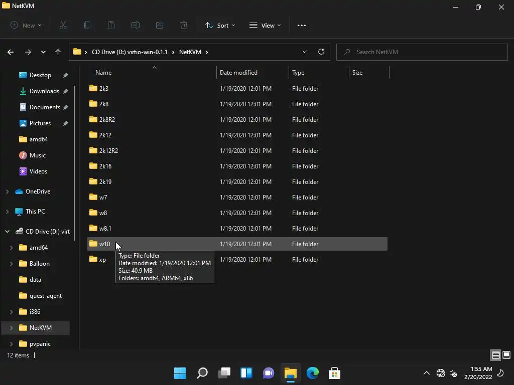This screenshot has width=514, height=385.
Task: Collapse CD Drive (D:) tree node
Action: click(7, 232)
